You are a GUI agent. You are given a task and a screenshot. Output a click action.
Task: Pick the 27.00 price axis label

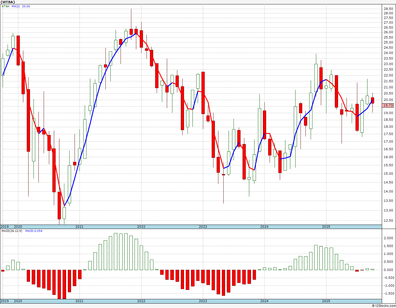pos(388,23)
